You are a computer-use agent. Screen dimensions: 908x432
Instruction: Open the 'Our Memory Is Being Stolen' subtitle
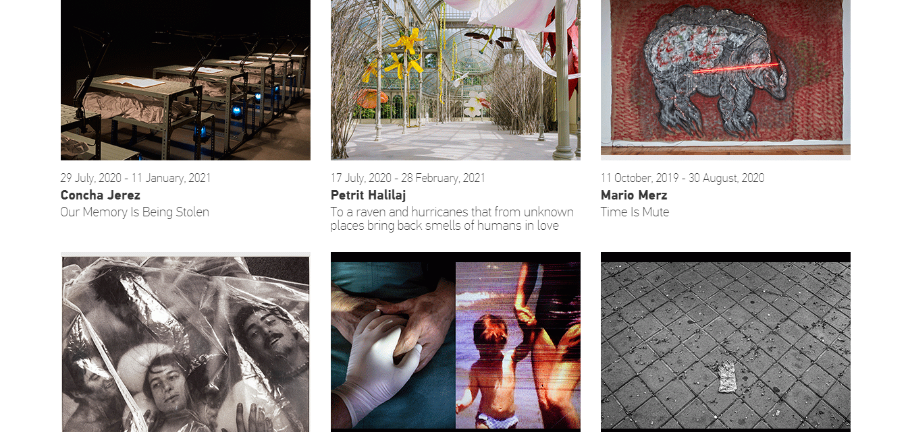pyautogui.click(x=135, y=212)
